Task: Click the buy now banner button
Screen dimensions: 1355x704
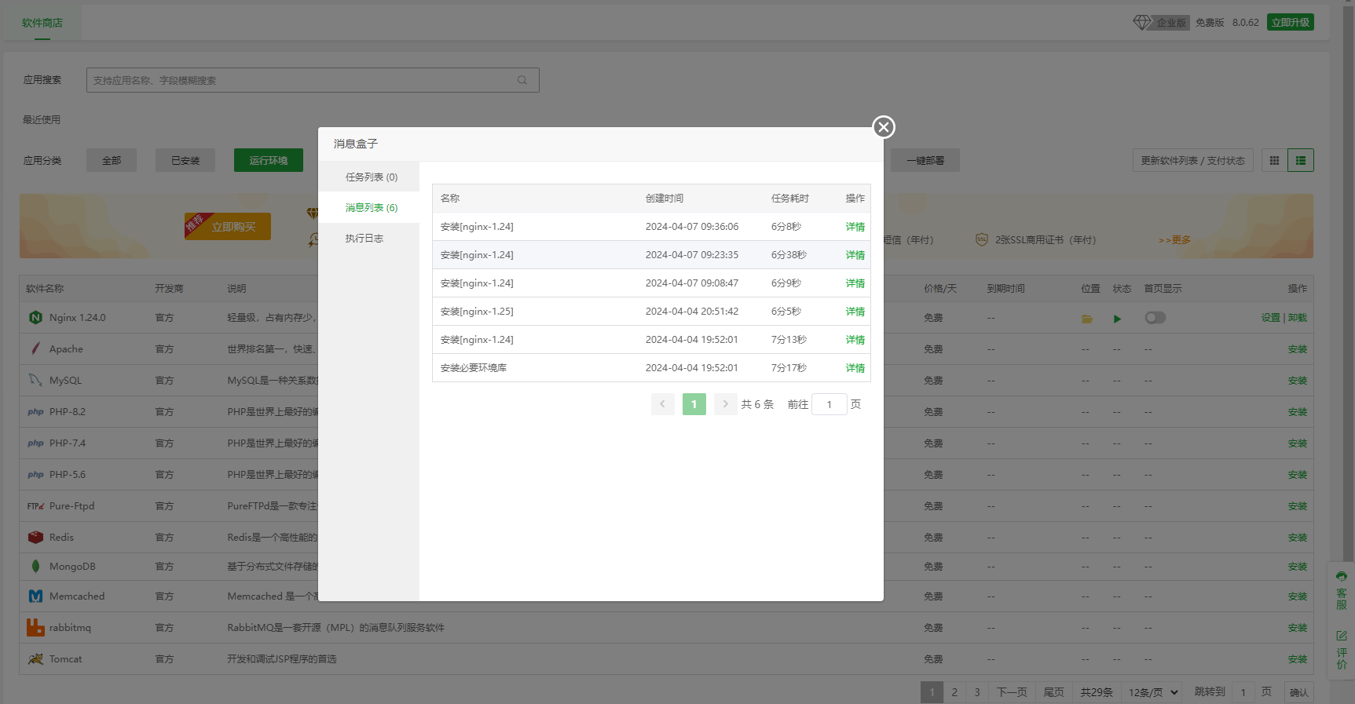Action: click(x=228, y=227)
